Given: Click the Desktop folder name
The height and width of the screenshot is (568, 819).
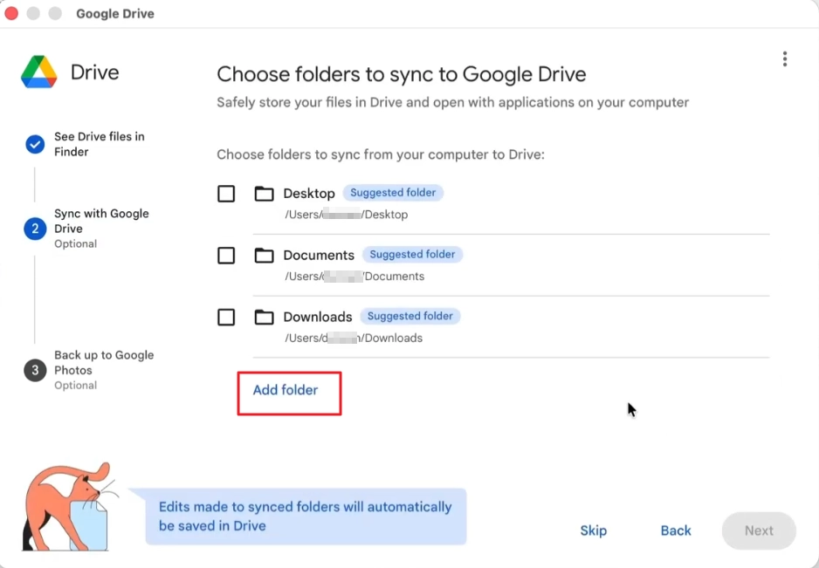Looking at the screenshot, I should click(x=309, y=194).
